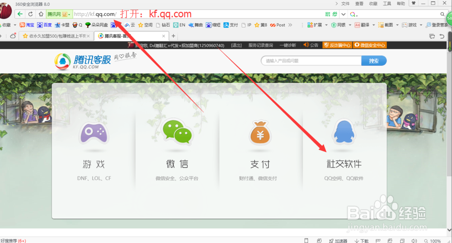This screenshot has width=452, height=243.
Task: Open the 截图 screenshot dropdown
Action: click(388, 25)
